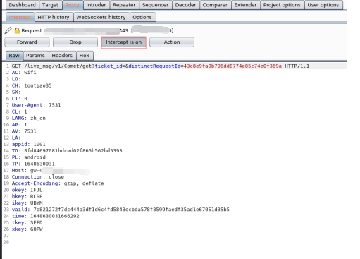
Task: Click the padlock HTTPS icon
Action: [17, 30]
